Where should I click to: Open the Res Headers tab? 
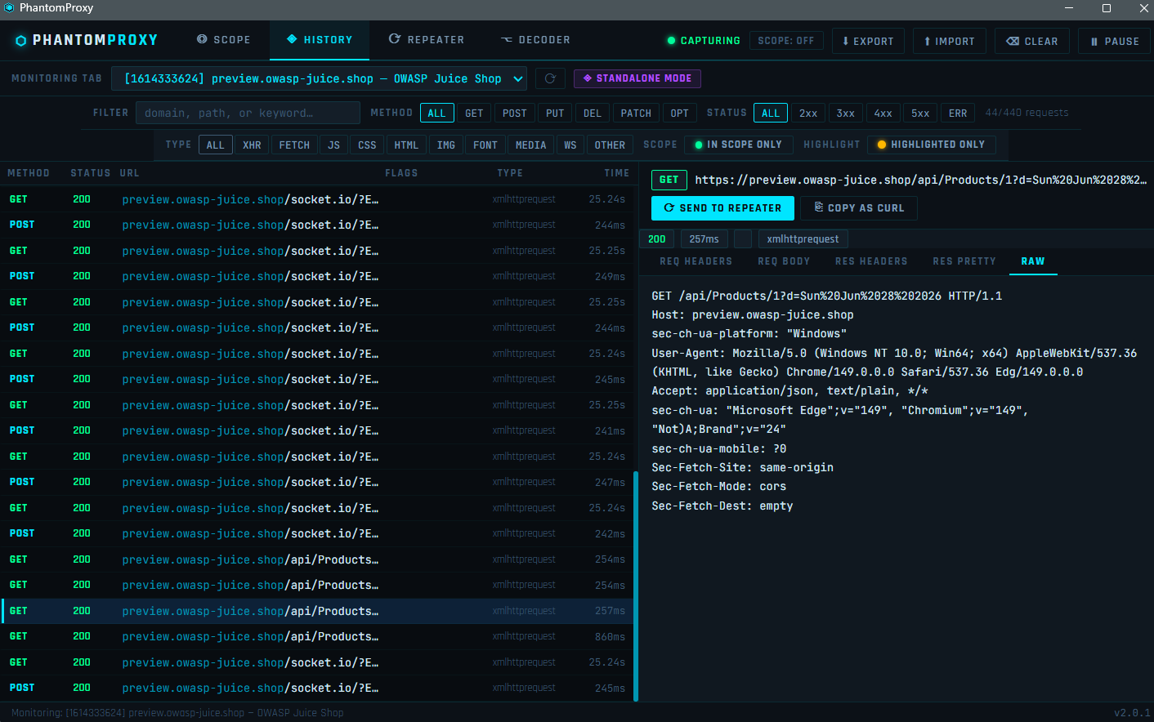point(871,261)
